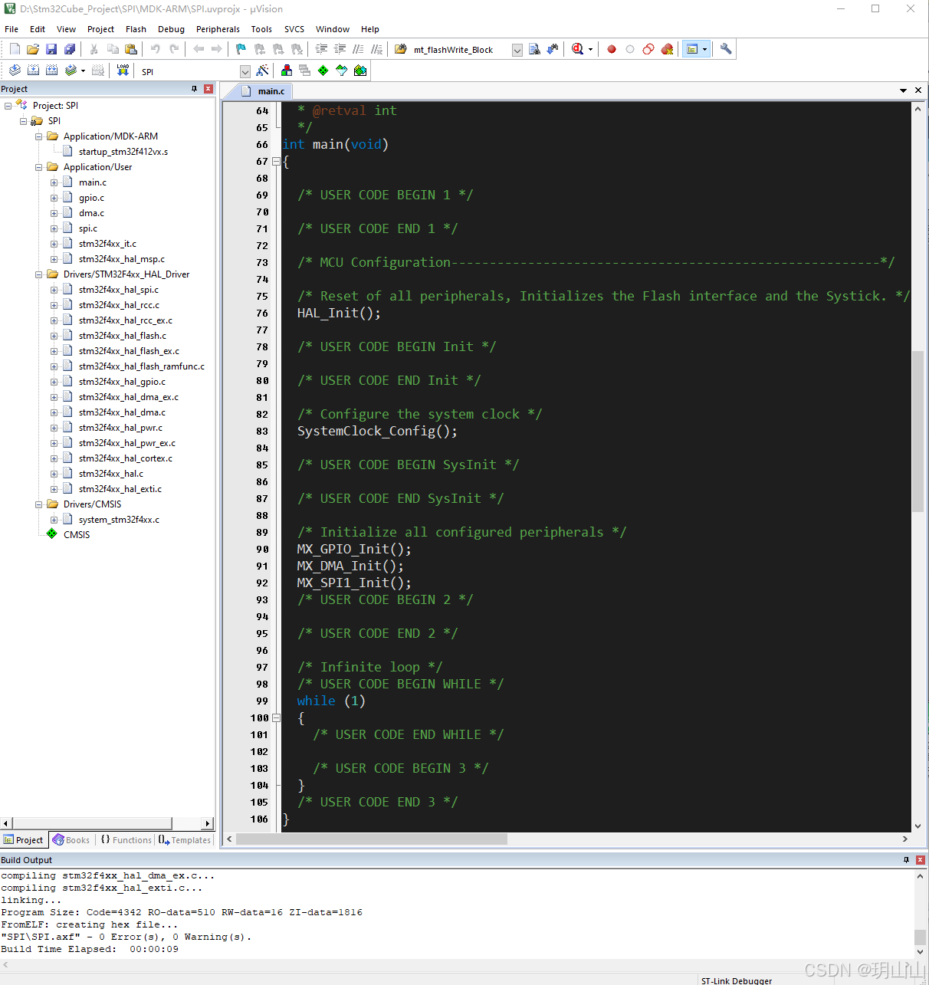This screenshot has height=985, width=929.
Task: Click the Save All icon
Action: coord(70,49)
